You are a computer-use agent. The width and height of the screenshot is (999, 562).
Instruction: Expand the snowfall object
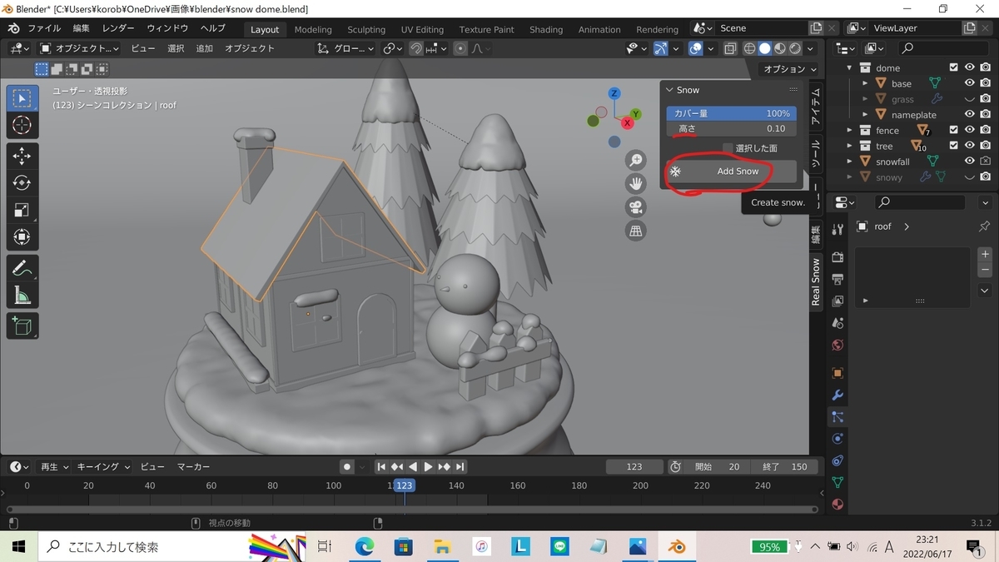click(849, 162)
